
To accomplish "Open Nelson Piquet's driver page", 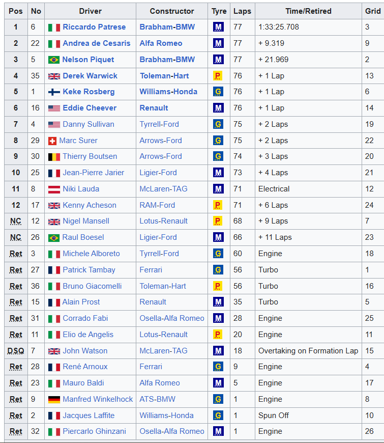I will [88, 60].
